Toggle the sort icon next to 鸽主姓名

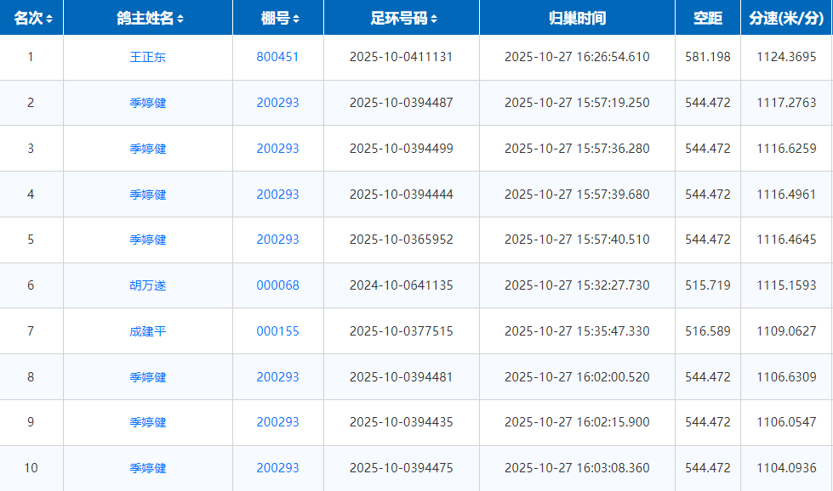pyautogui.click(x=180, y=19)
